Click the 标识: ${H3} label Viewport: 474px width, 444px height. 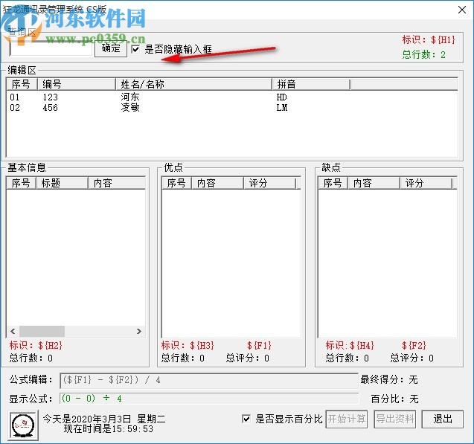[x=188, y=345]
